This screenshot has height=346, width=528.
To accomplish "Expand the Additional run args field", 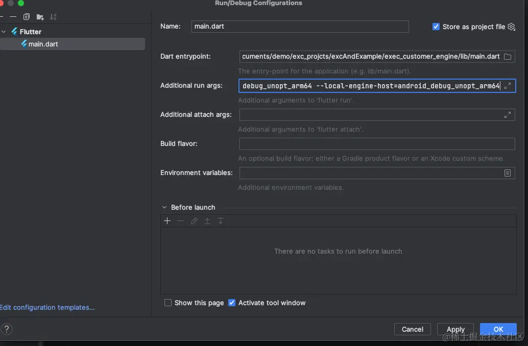I will coord(508,86).
